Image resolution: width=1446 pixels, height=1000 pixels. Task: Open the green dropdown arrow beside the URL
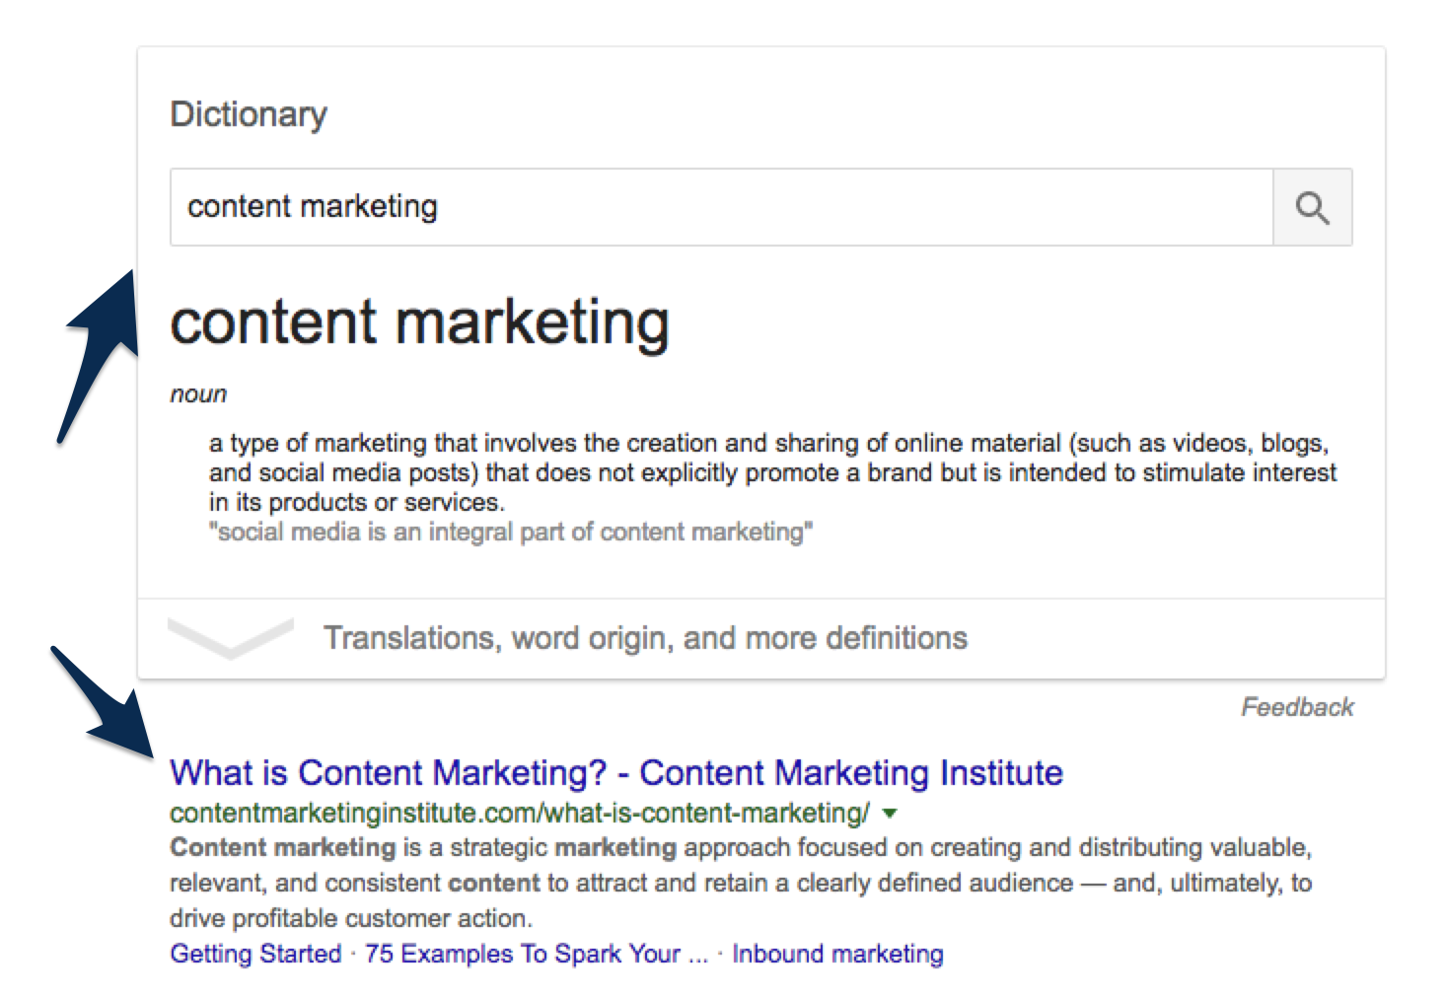[890, 815]
